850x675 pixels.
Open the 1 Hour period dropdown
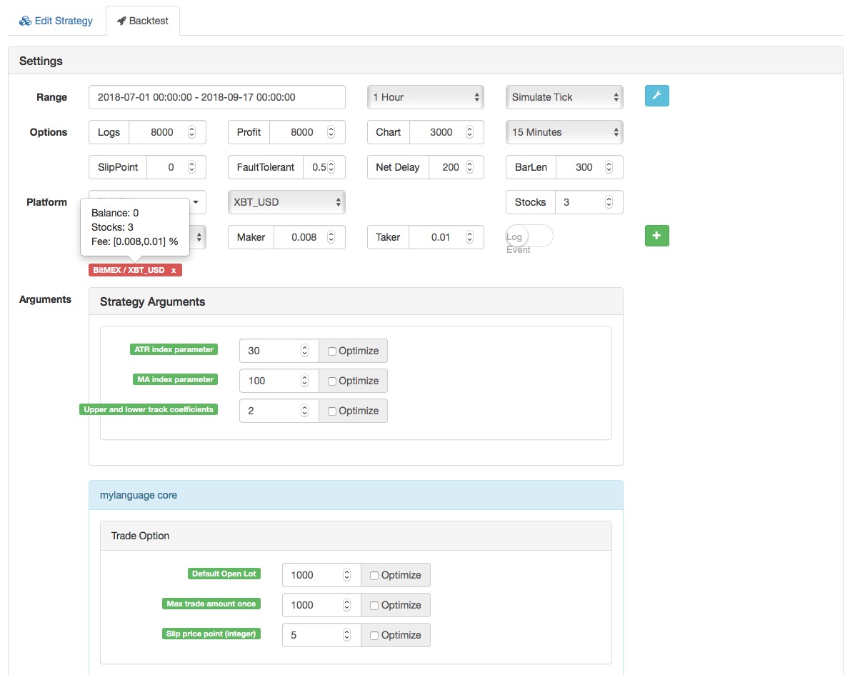426,97
